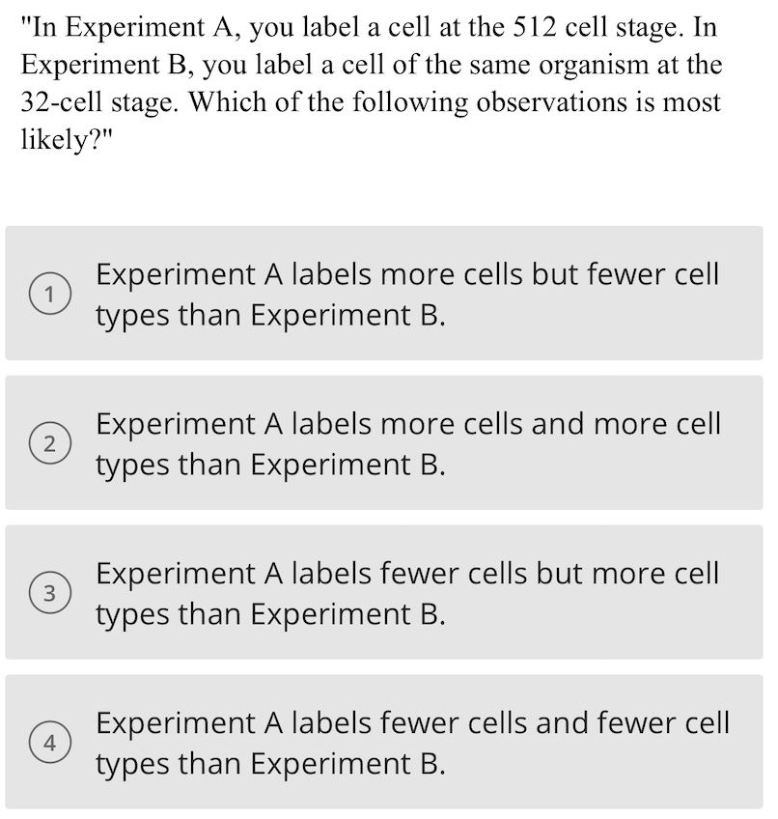778x819 pixels.
Task: Select answer option 3 about fewer cells more types
Action: point(386,593)
